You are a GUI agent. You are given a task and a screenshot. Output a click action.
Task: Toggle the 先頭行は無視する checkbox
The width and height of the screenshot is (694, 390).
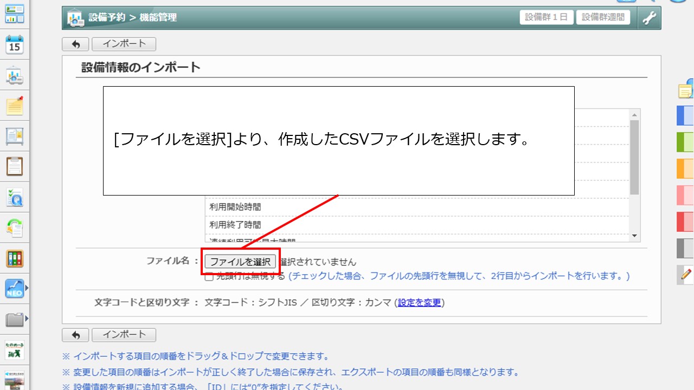(209, 277)
